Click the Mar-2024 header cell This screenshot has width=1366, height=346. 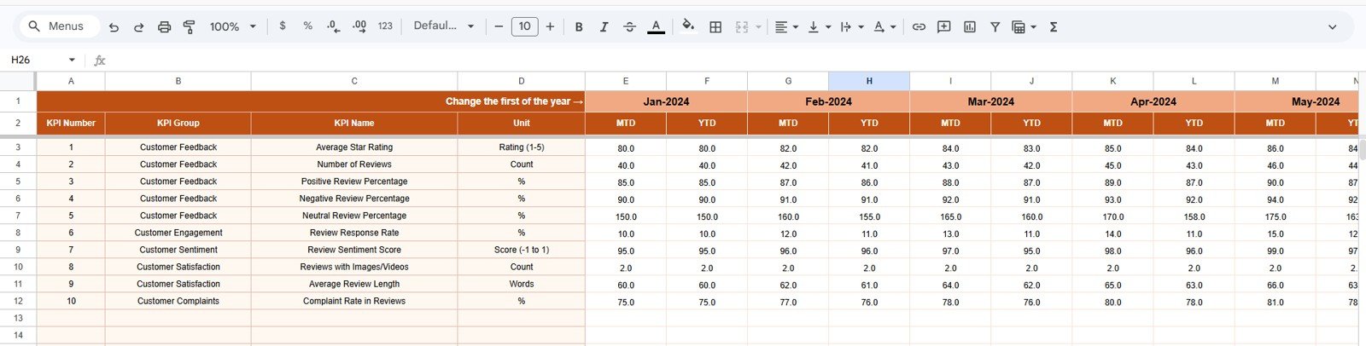point(990,101)
